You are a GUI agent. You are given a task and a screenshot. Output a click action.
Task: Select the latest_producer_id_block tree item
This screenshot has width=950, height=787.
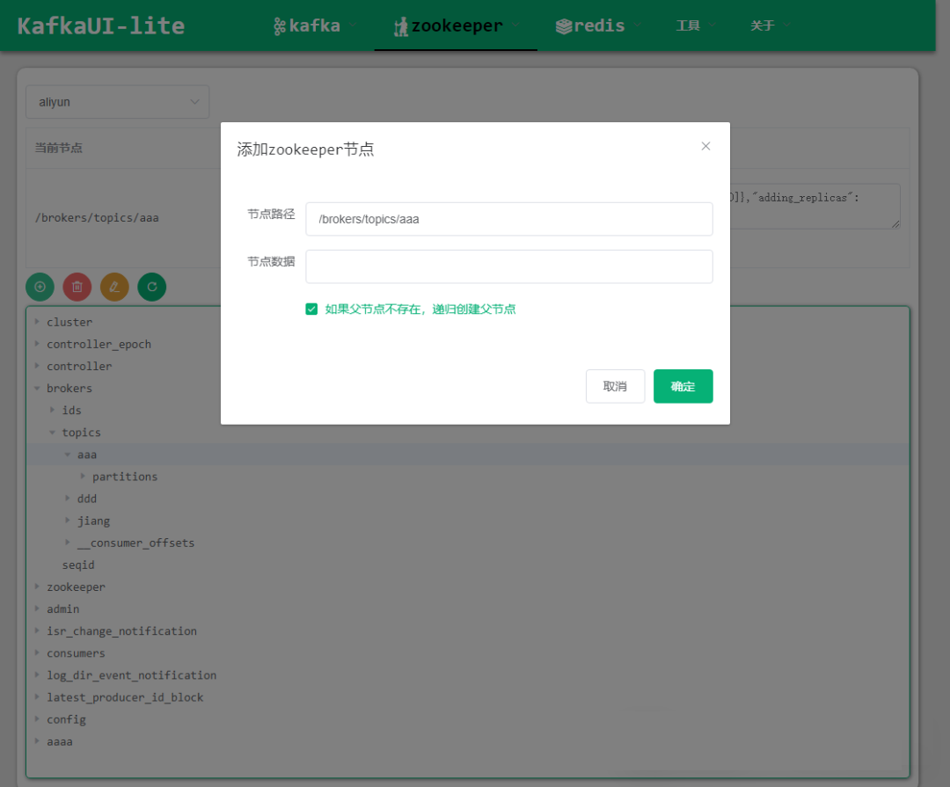click(x=125, y=697)
